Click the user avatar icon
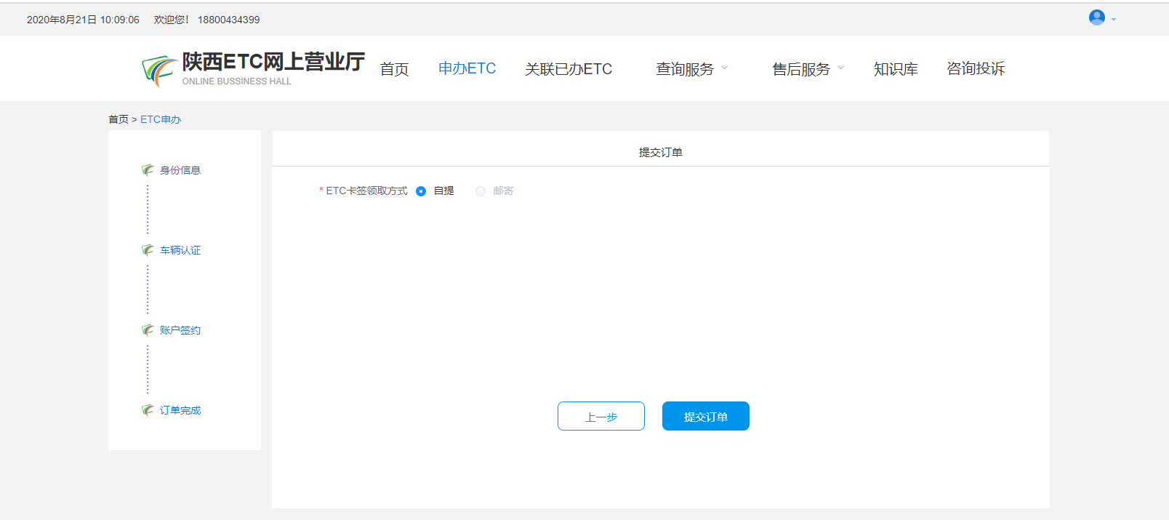 point(1096,17)
